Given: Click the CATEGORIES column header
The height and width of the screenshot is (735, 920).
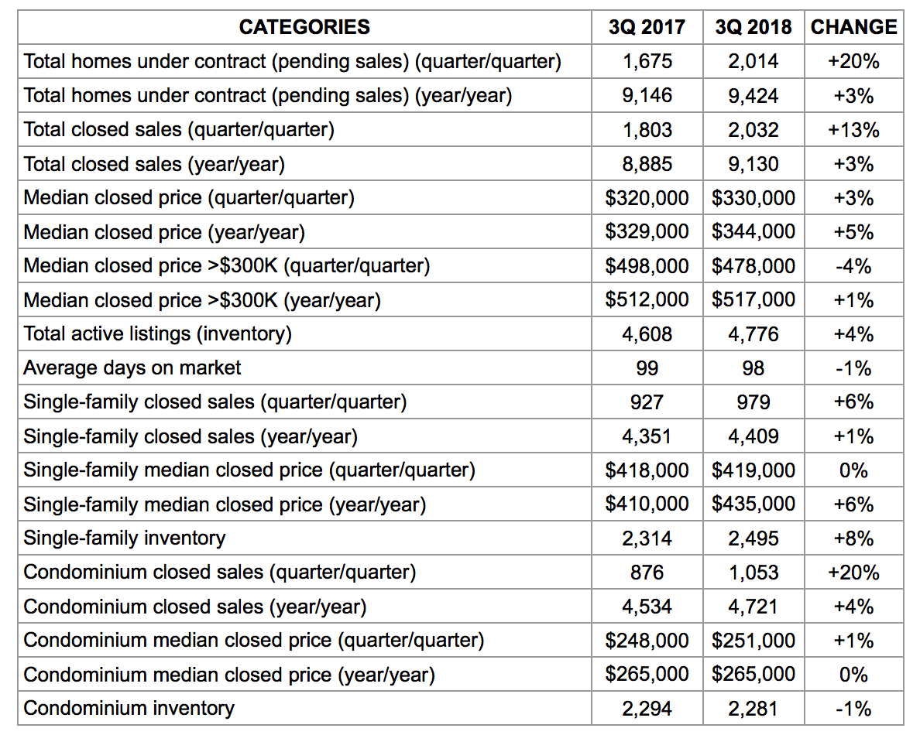Looking at the screenshot, I should 304,27.
